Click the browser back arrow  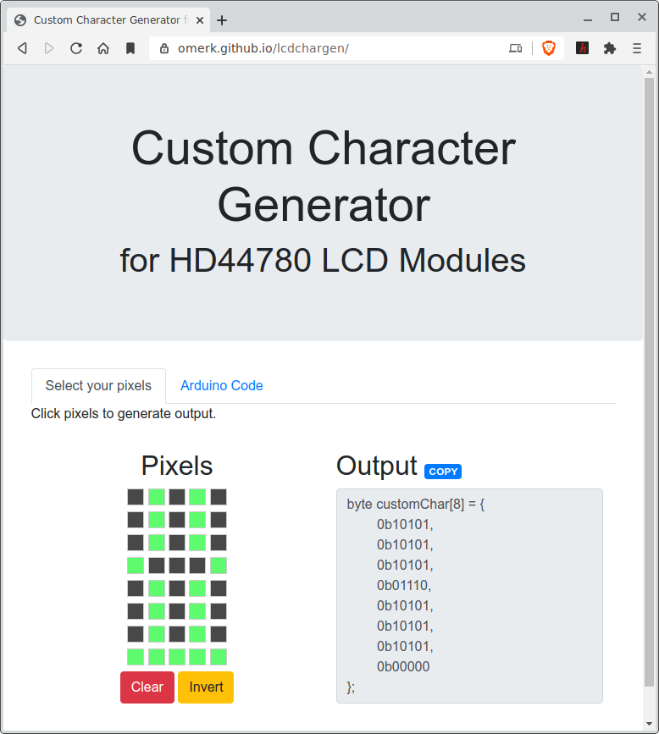pos(23,48)
